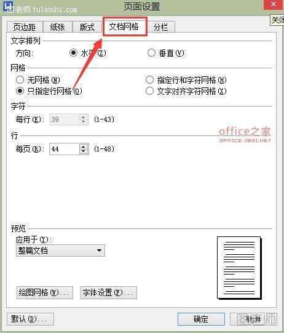Click the 绘图网格 button
The image size is (284, 333).
(45, 292)
